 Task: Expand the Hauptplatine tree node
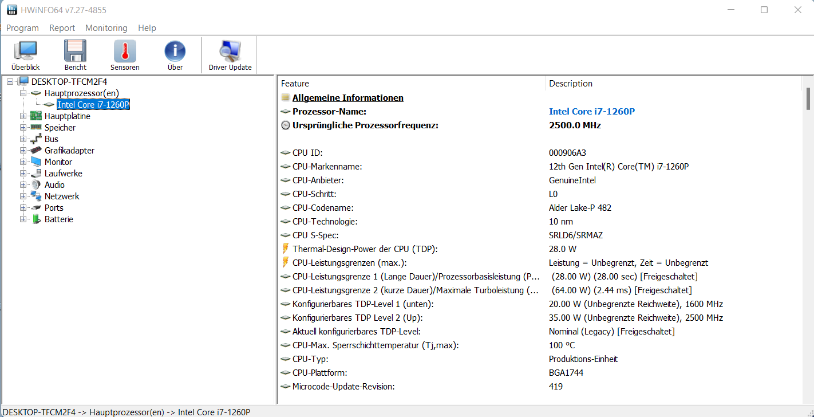pyautogui.click(x=23, y=116)
